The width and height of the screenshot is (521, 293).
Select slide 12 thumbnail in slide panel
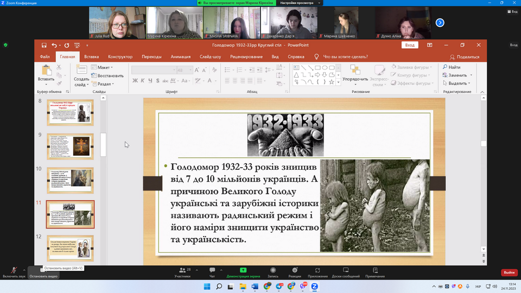[x=70, y=247]
